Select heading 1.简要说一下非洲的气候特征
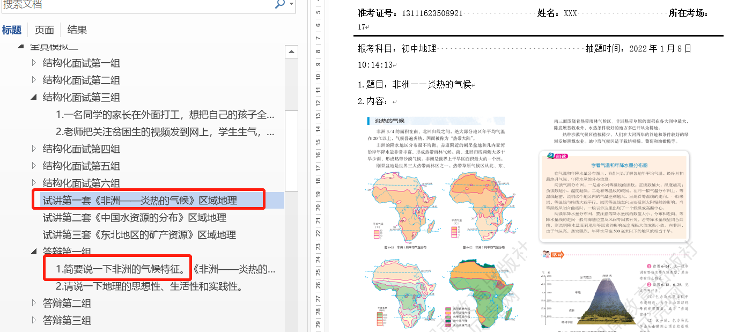 pyautogui.click(x=123, y=269)
